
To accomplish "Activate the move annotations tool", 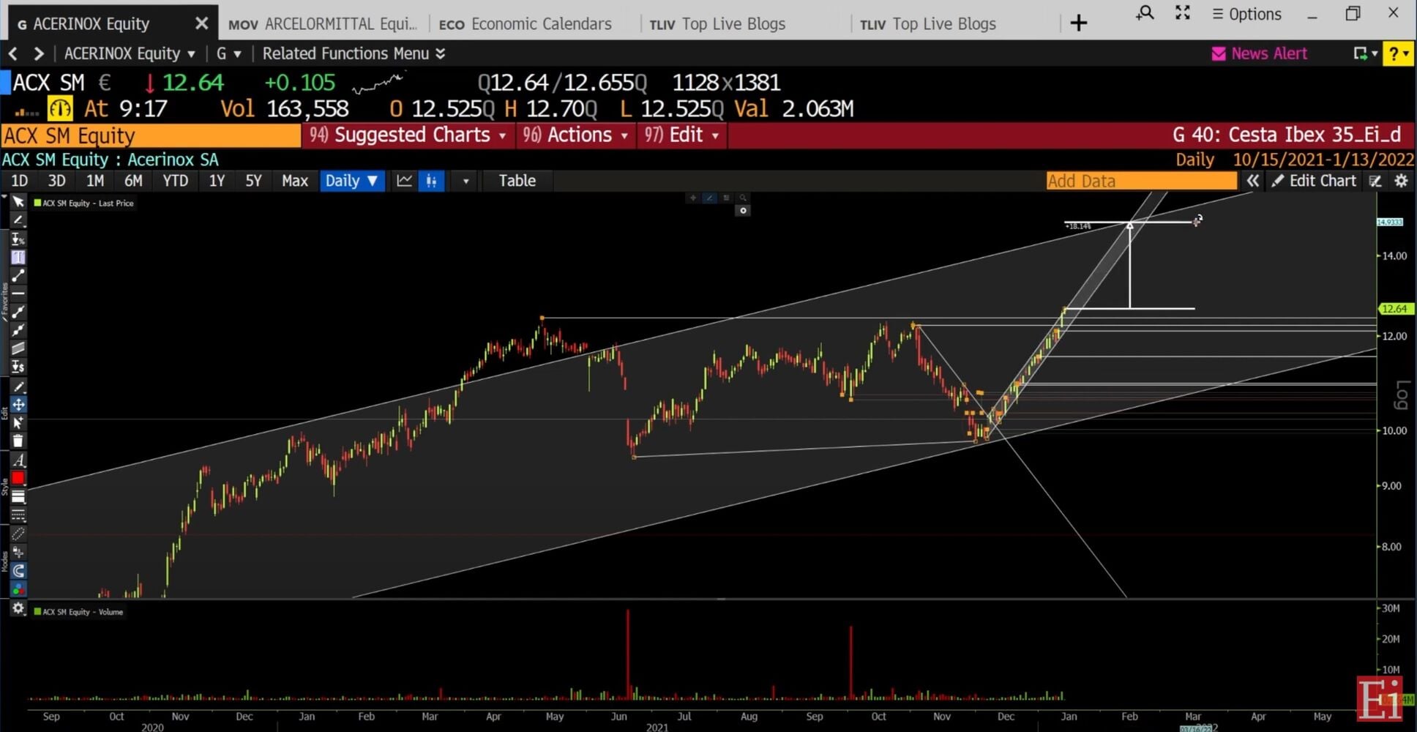I will [18, 404].
